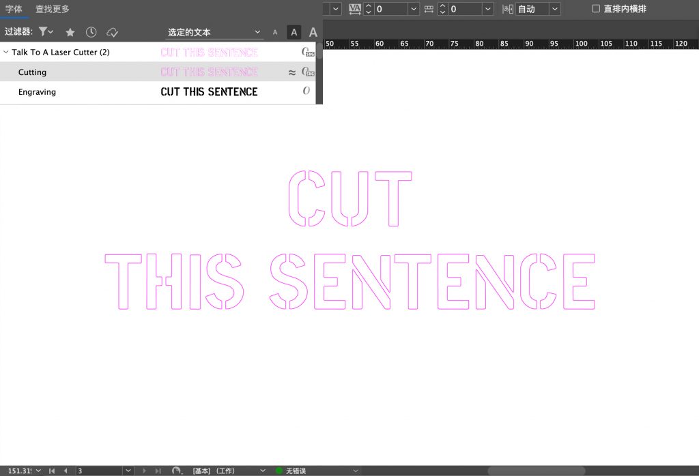Click the 过滤器: label
Screen dimensions: 699x476
[x=18, y=31]
